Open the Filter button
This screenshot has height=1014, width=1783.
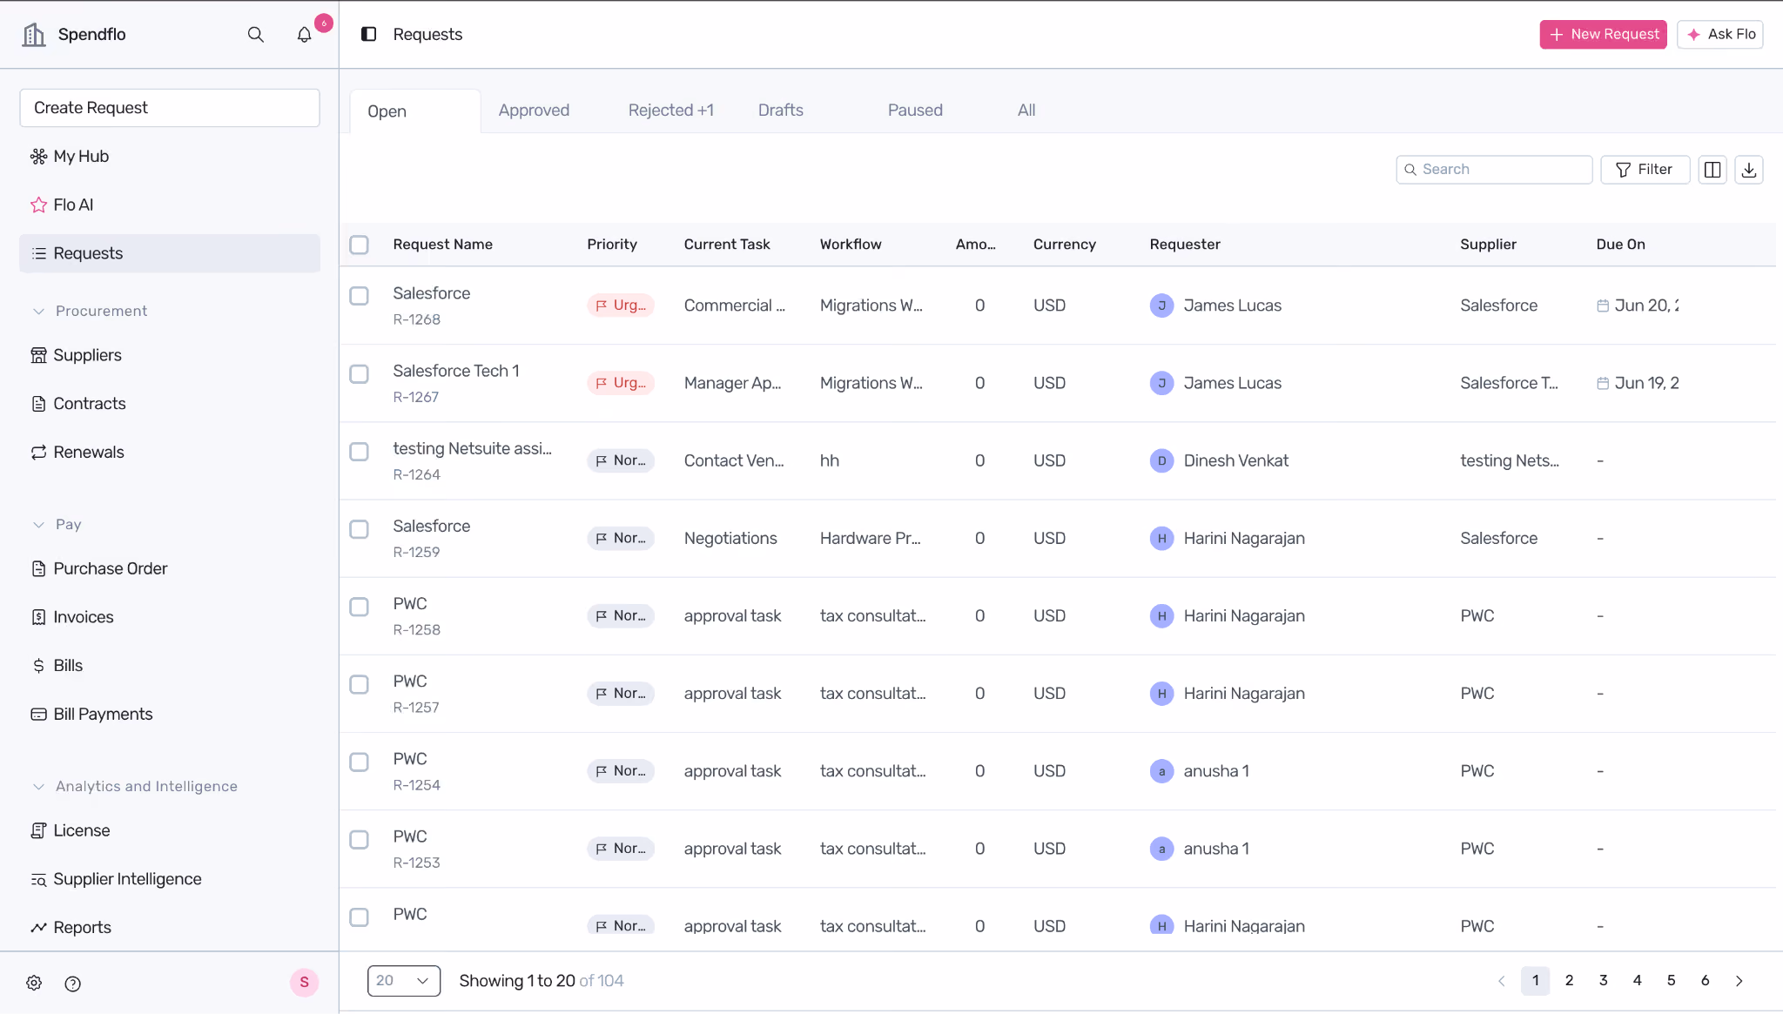coord(1645,170)
